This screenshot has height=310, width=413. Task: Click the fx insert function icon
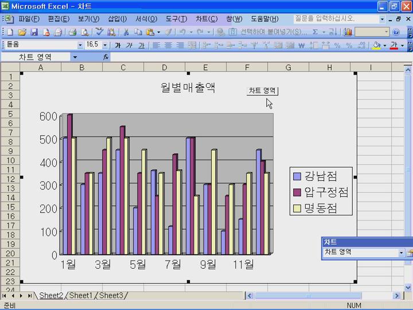point(106,57)
